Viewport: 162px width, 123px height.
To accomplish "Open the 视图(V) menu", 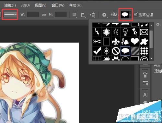I will 40,5.
